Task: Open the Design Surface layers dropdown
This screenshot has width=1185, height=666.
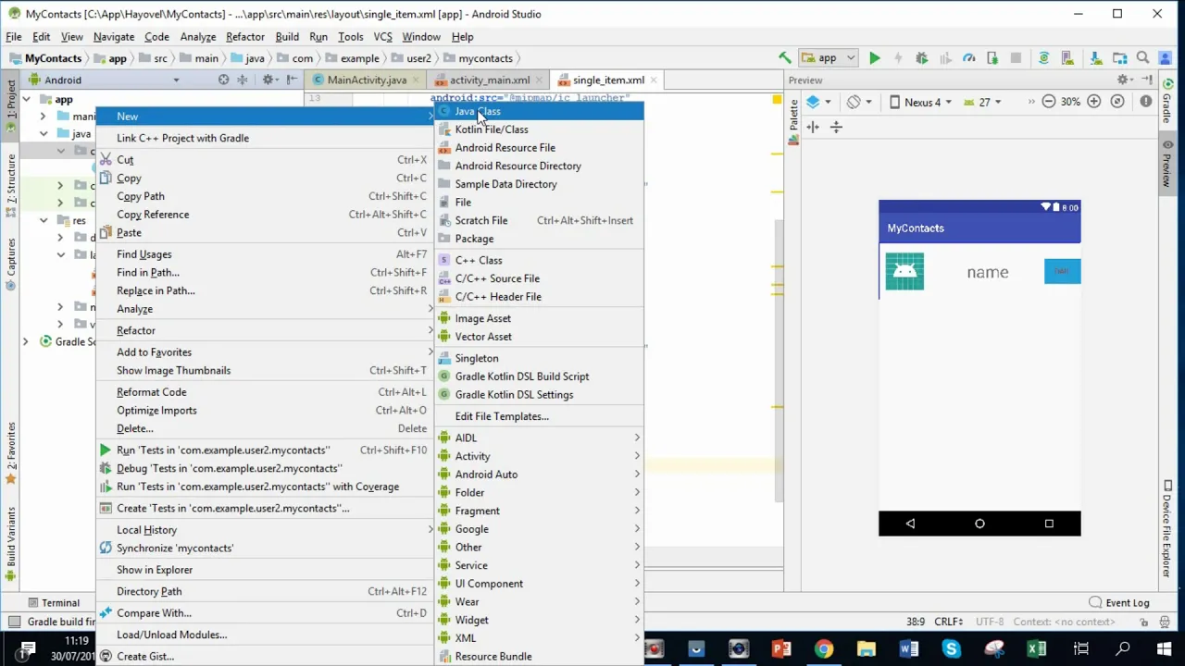Action: coord(818,102)
